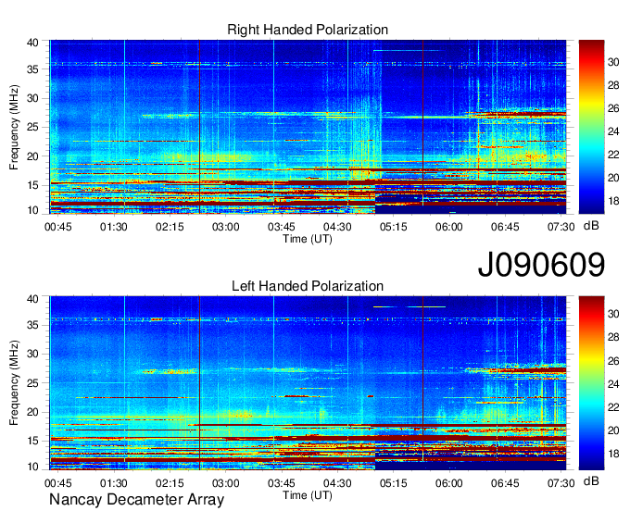
Task: Click the 26 dB value on Right Handed color bar
Action: tap(613, 108)
